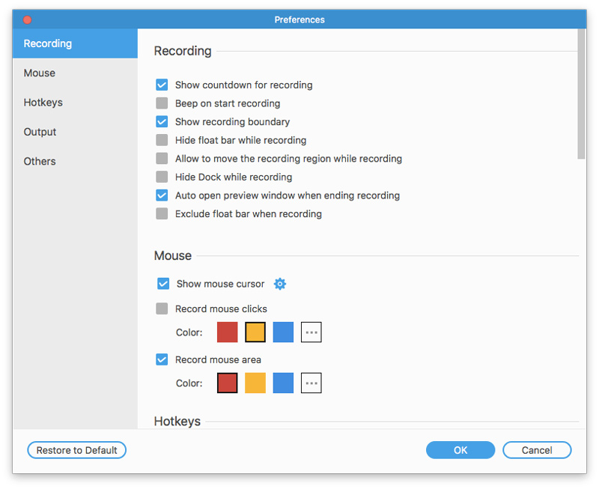Image resolution: width=599 pixels, height=489 pixels.
Task: Cancel the preferences dialog
Action: [537, 450]
